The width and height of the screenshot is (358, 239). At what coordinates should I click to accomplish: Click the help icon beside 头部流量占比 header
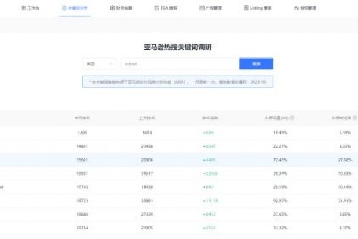point(292,118)
